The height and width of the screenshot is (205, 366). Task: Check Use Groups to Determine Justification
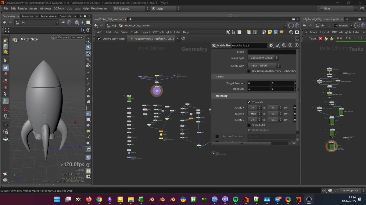[249, 71]
